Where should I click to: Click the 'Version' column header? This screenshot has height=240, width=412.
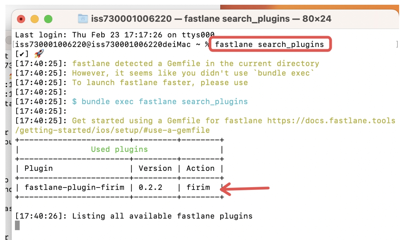(155, 168)
